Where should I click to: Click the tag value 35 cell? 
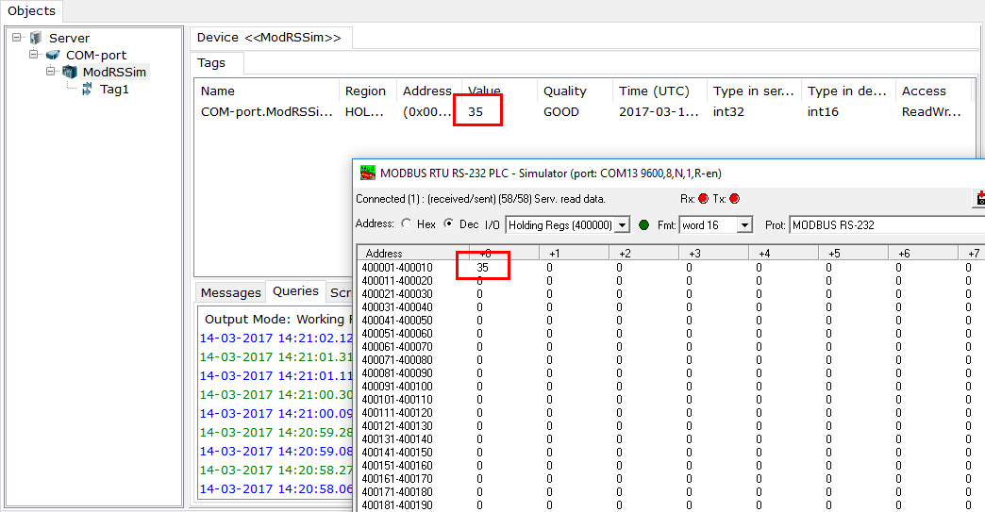tap(476, 111)
